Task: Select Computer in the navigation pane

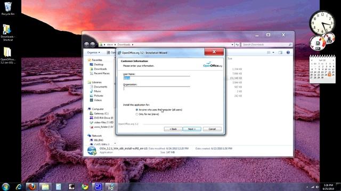Action: coord(98,109)
